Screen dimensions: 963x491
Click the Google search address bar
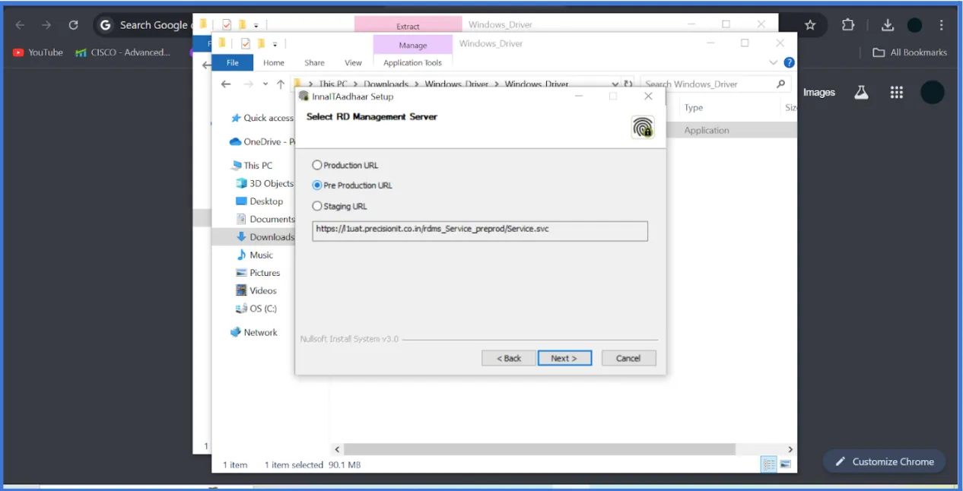[145, 25]
